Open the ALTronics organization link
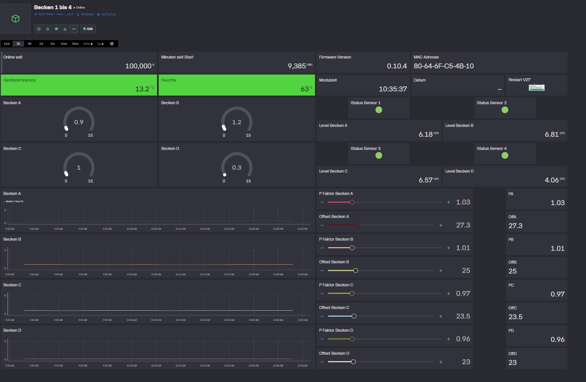Image resolution: width=586 pixels, height=382 pixels. [x=109, y=14]
